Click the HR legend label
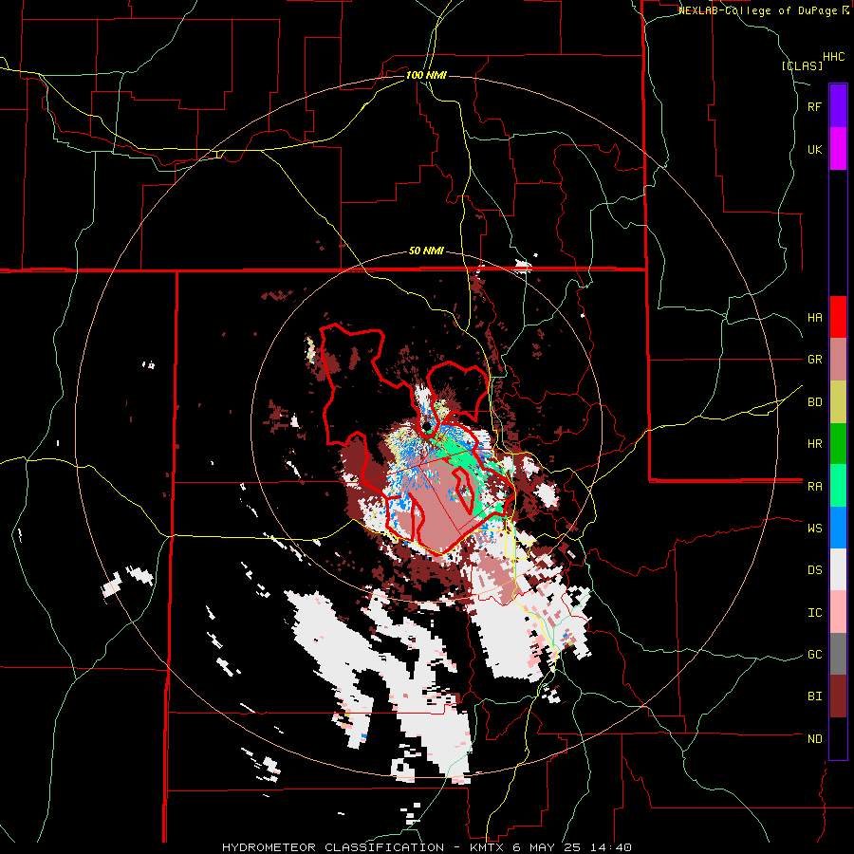This screenshot has width=854, height=854. coord(814,444)
